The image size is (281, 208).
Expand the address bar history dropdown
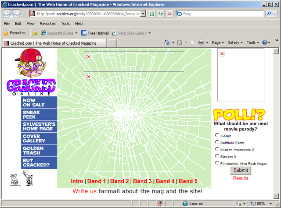[143, 14]
